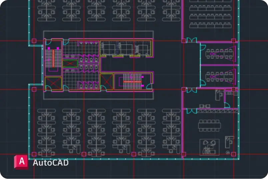The height and width of the screenshot is (179, 268).
Task: Select the lounge seating group in the bottom-right office
Action: 209,146
